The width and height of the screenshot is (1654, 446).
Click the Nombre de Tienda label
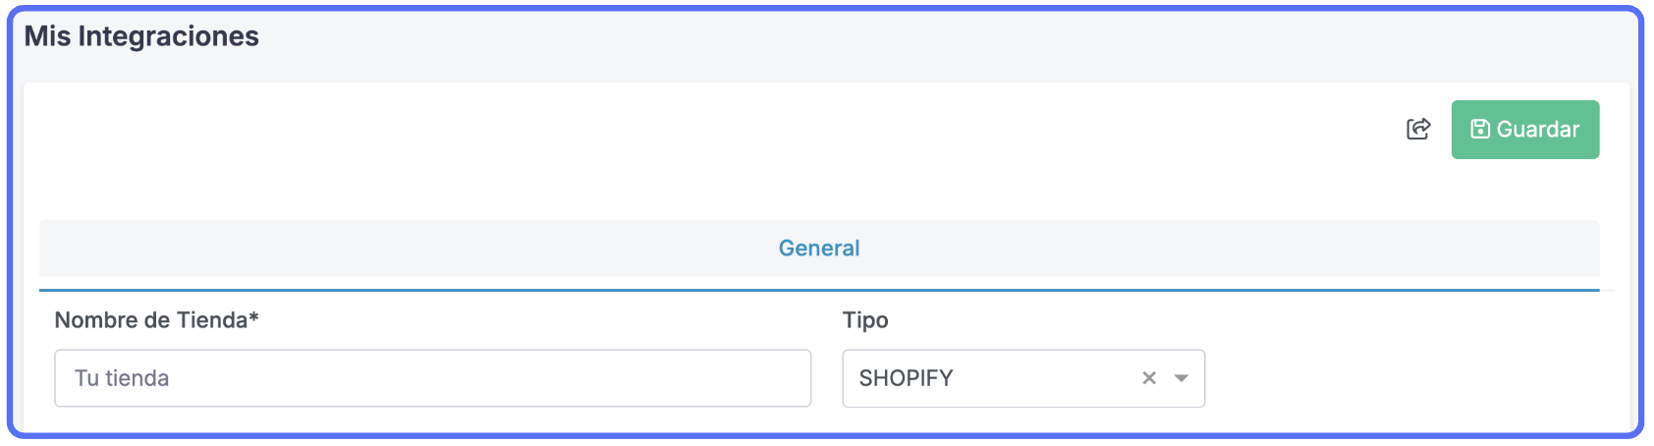click(x=156, y=320)
